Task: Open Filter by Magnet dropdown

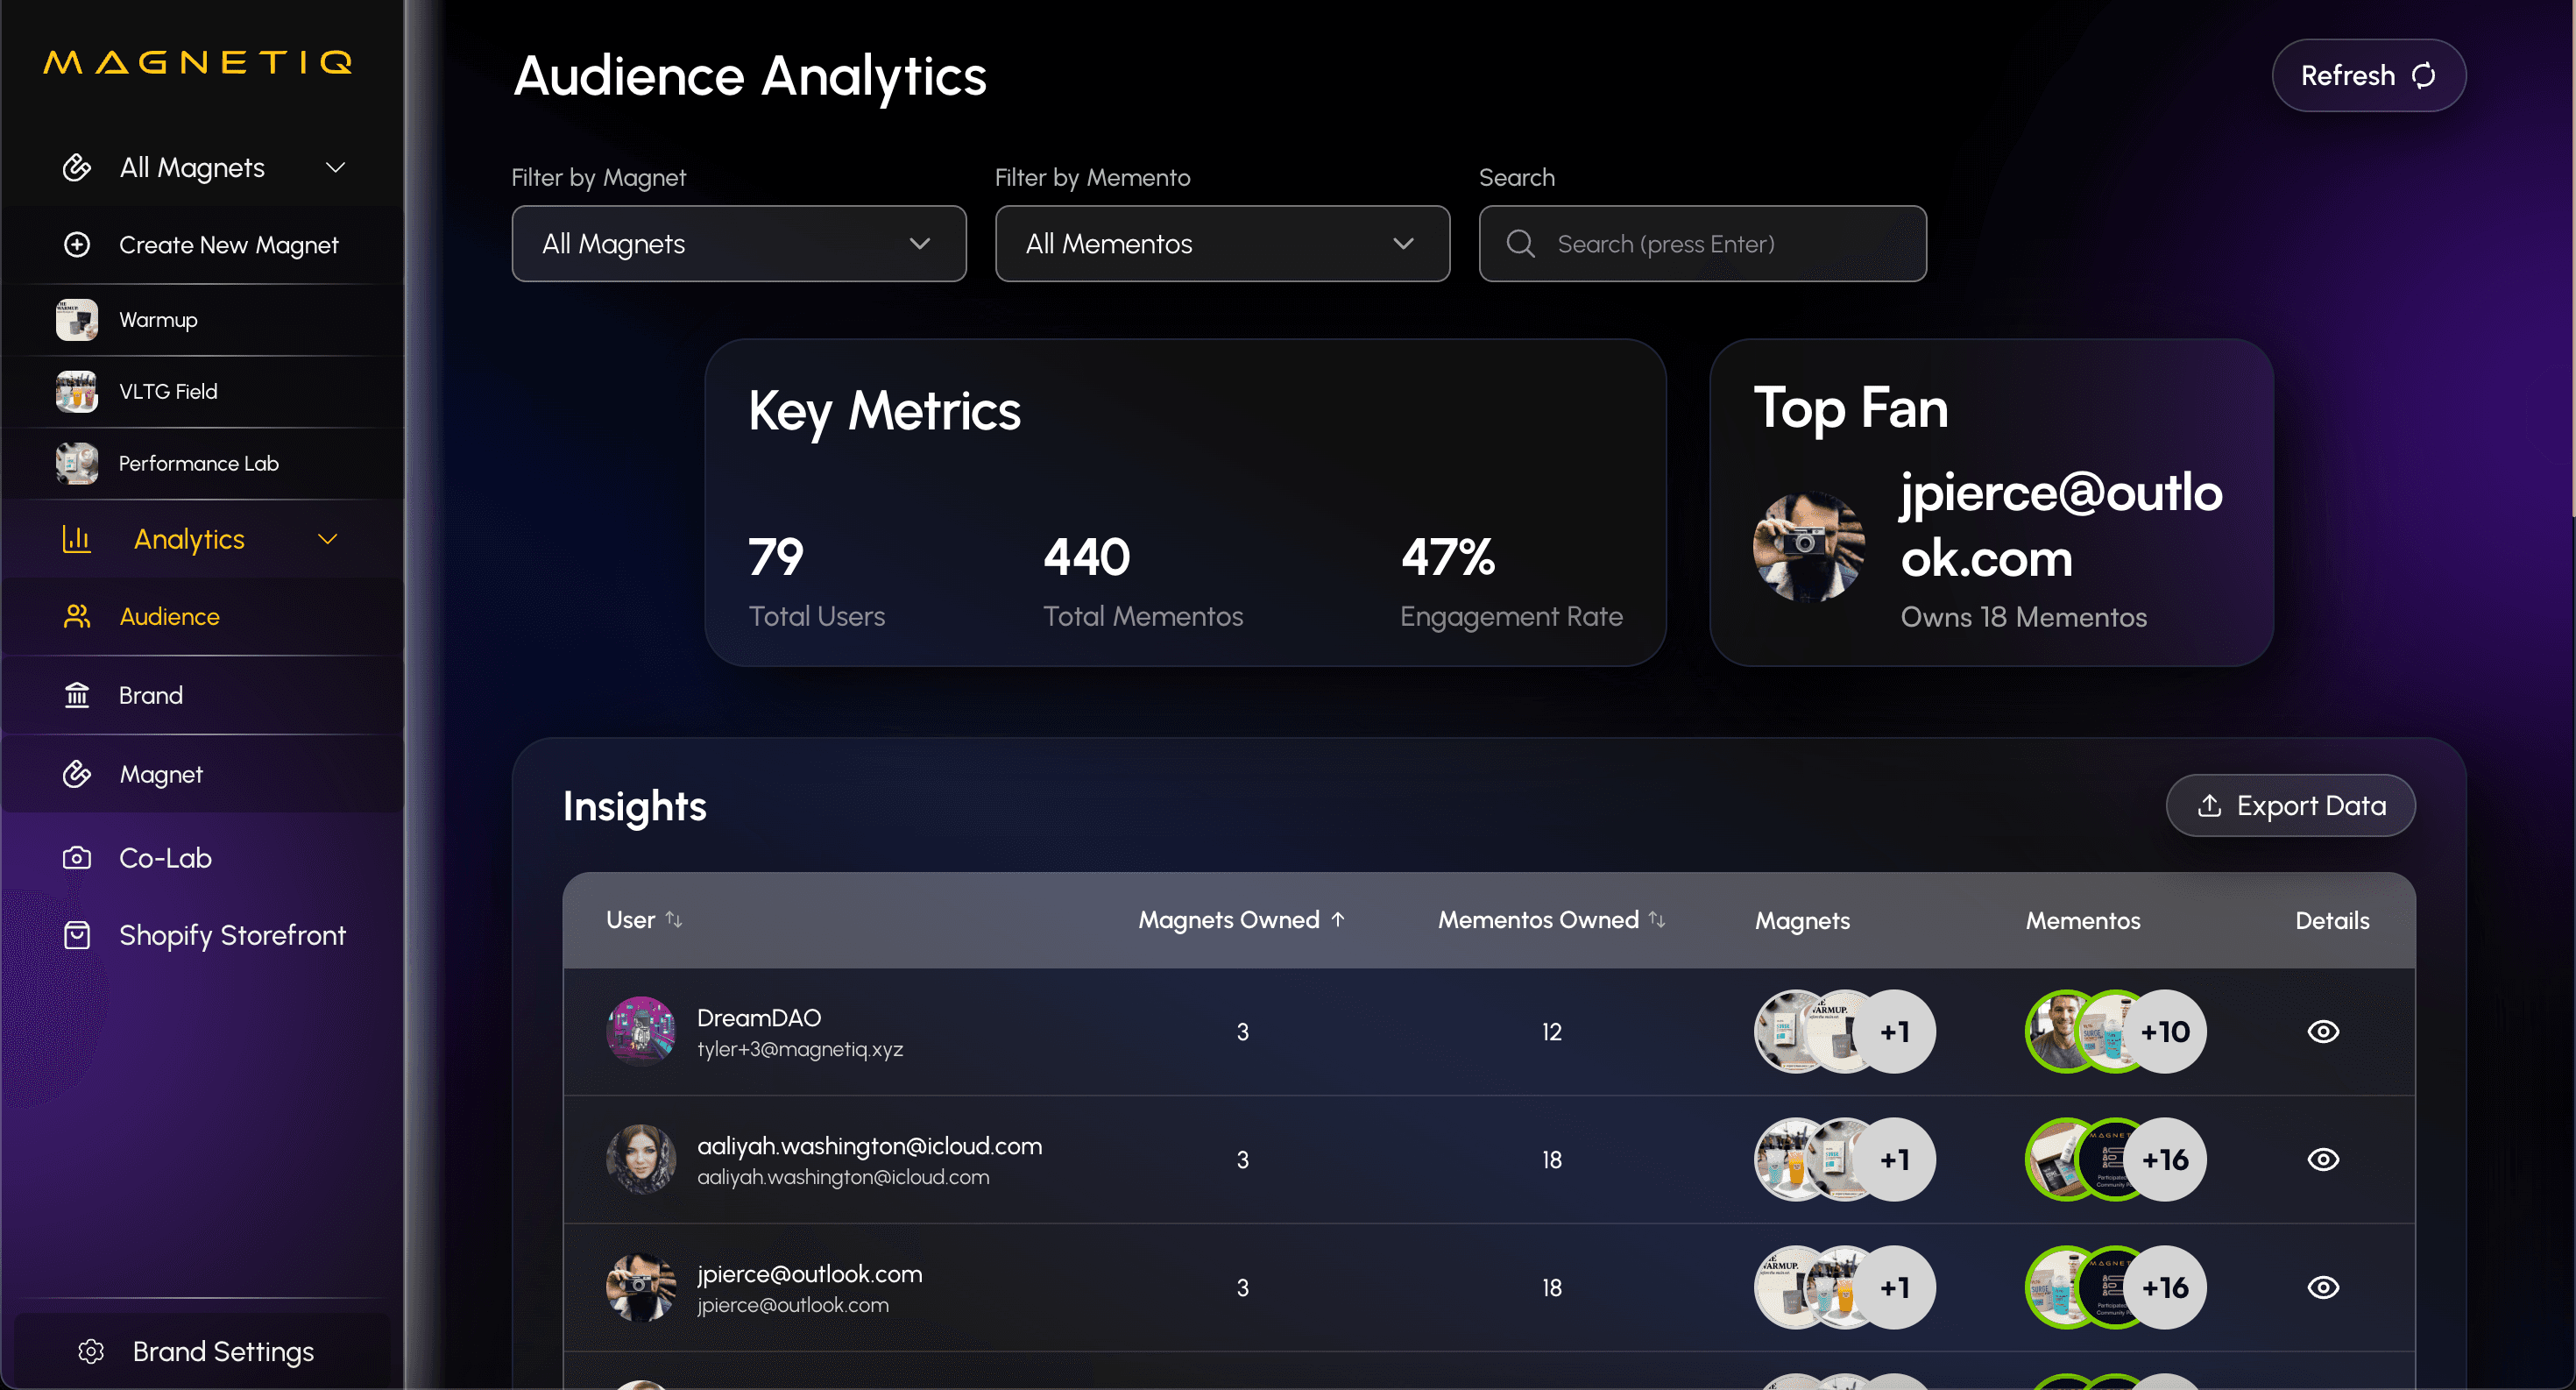Action: pos(739,244)
